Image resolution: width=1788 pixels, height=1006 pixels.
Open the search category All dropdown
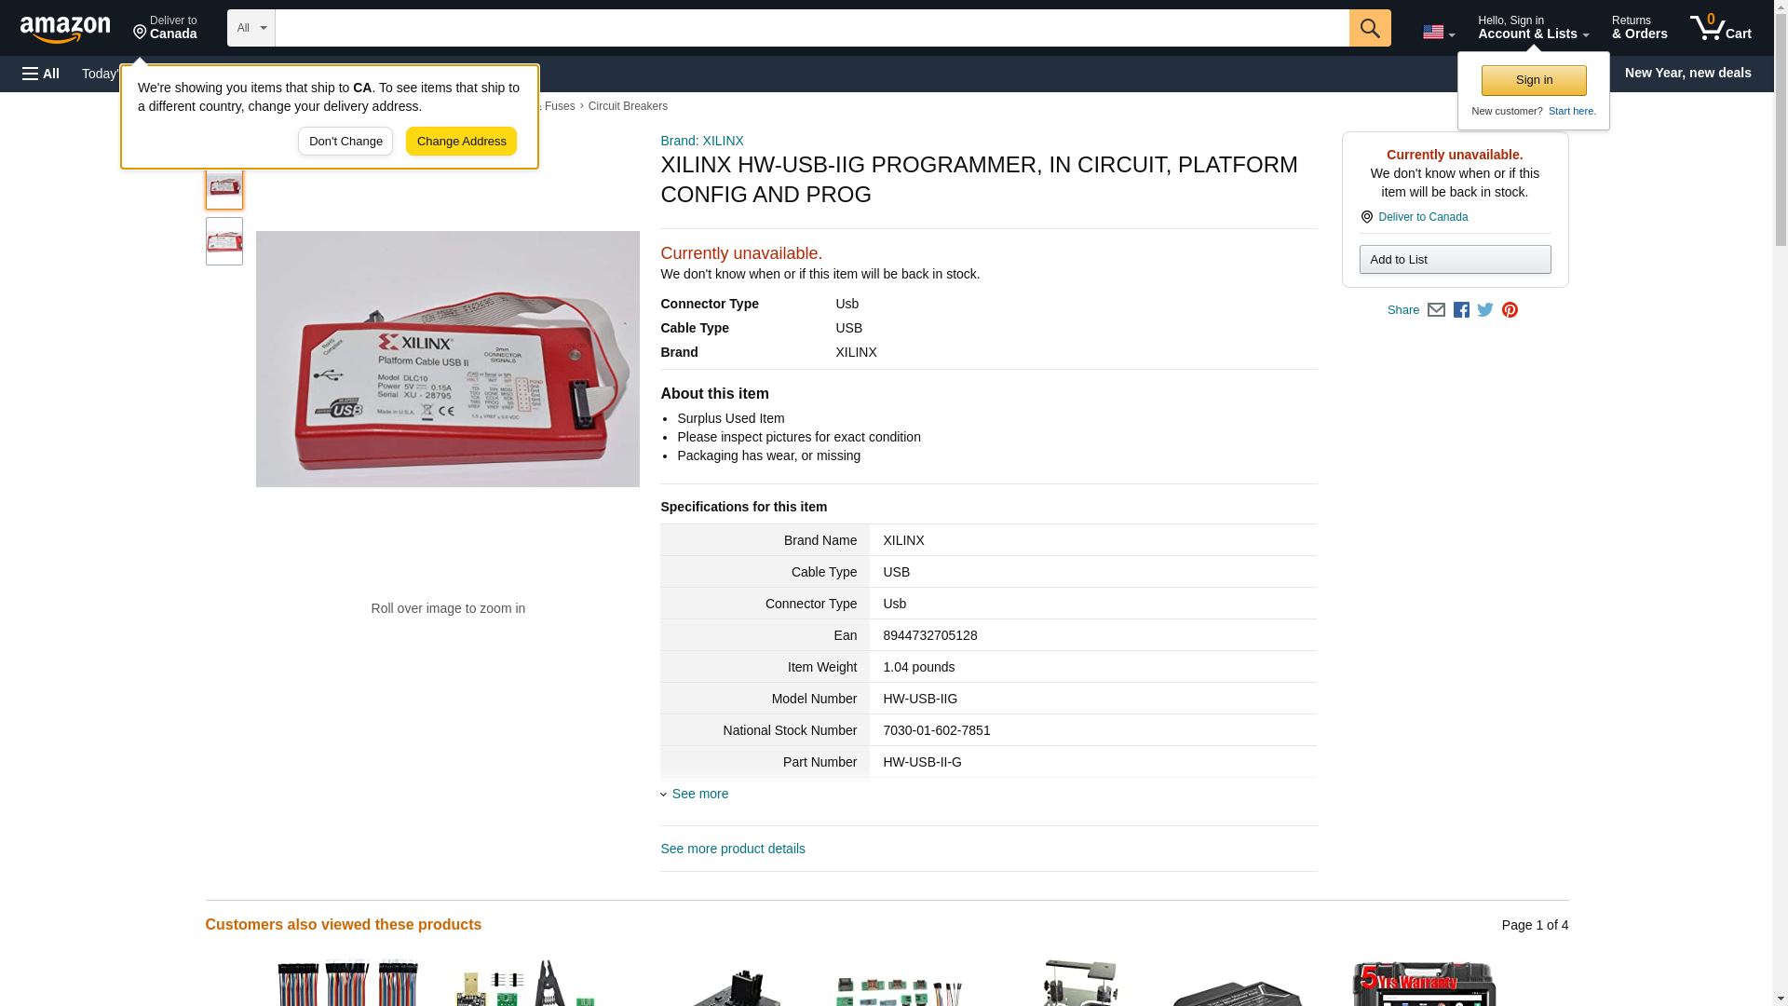tap(251, 28)
